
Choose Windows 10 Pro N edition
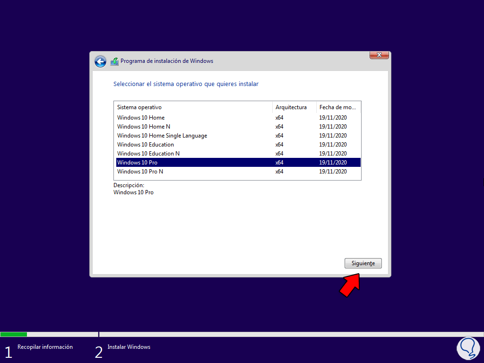(238, 171)
